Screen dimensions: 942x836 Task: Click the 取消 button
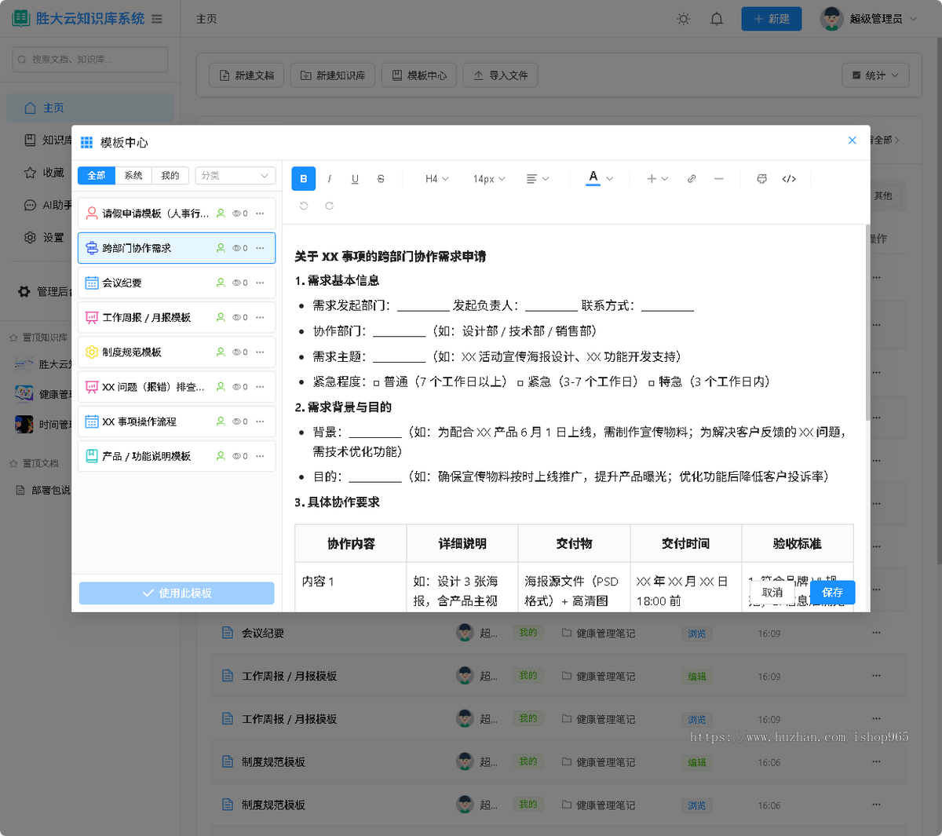point(772,593)
